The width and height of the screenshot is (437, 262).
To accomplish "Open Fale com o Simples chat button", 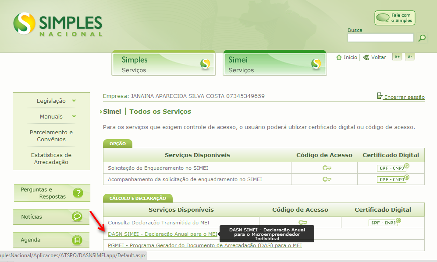I will click(394, 18).
